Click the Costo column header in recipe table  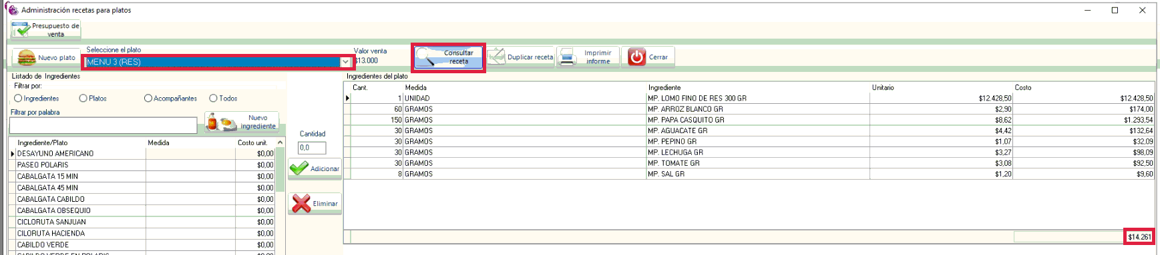(x=1023, y=87)
